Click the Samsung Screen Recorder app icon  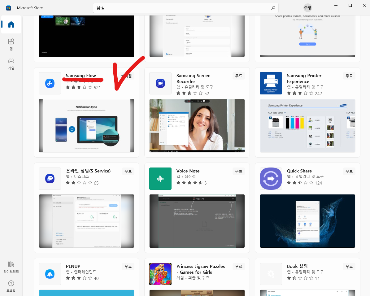pos(160,83)
